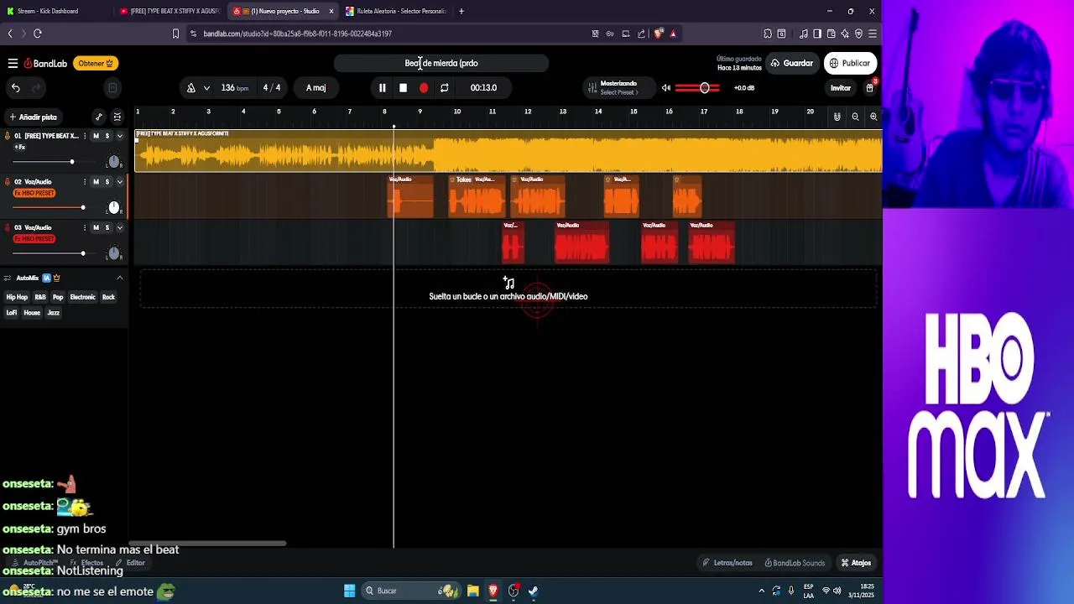The image size is (1074, 604).
Task: Solo track 02 Voz/Audio
Action: (x=107, y=181)
